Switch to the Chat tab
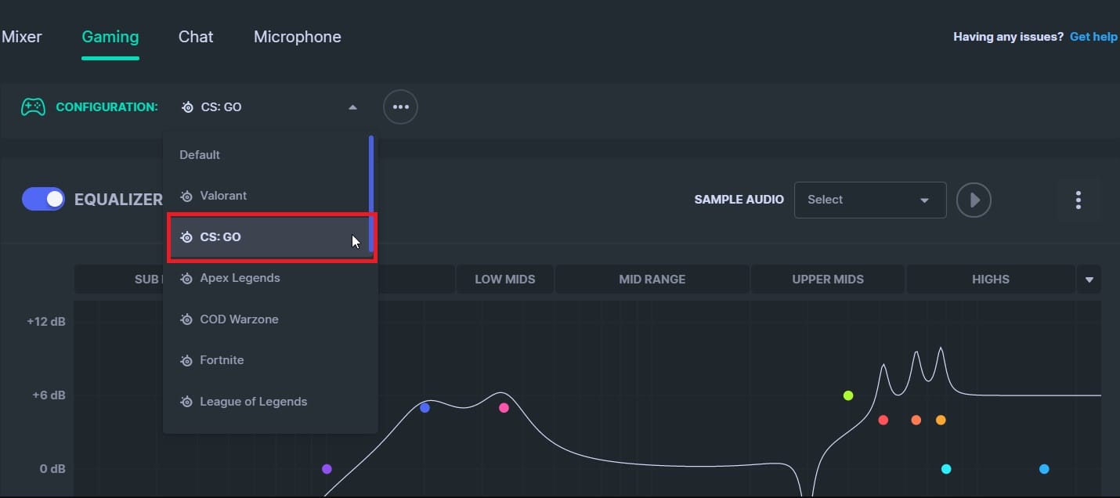 196,37
